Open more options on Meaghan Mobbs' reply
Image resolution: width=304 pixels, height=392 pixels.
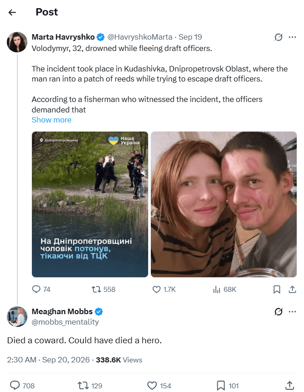pos(292,311)
